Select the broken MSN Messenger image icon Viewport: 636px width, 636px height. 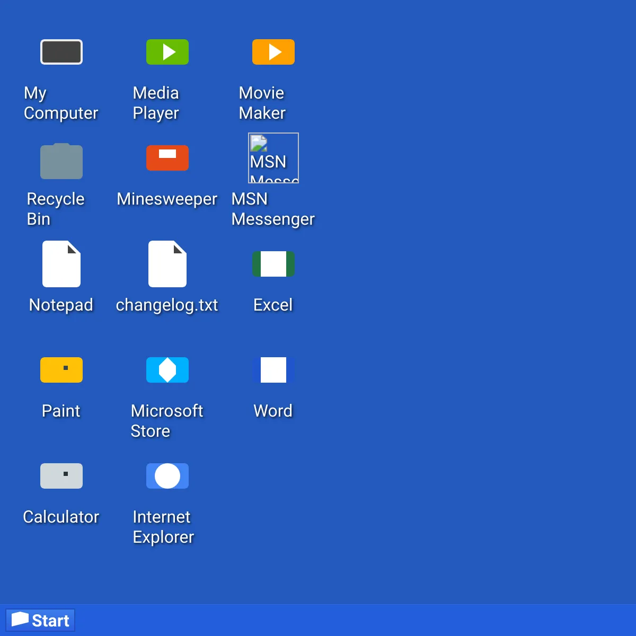coord(273,158)
